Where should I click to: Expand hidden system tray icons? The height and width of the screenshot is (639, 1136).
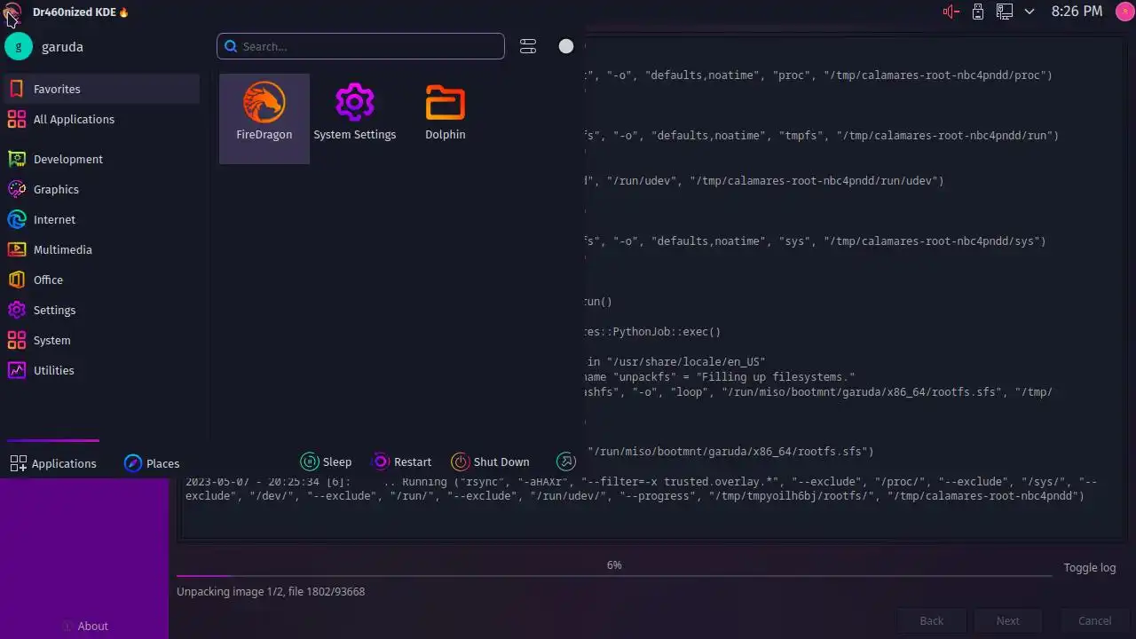pyautogui.click(x=1029, y=12)
